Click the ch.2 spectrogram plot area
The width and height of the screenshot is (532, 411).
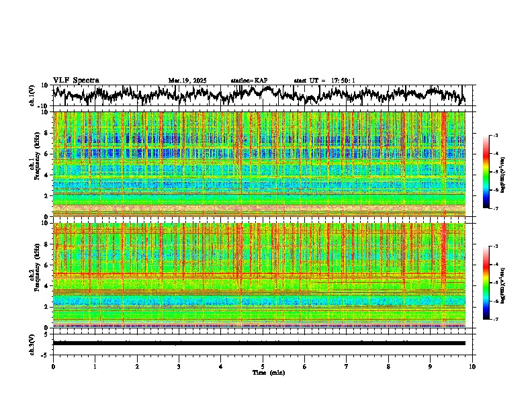click(259, 275)
